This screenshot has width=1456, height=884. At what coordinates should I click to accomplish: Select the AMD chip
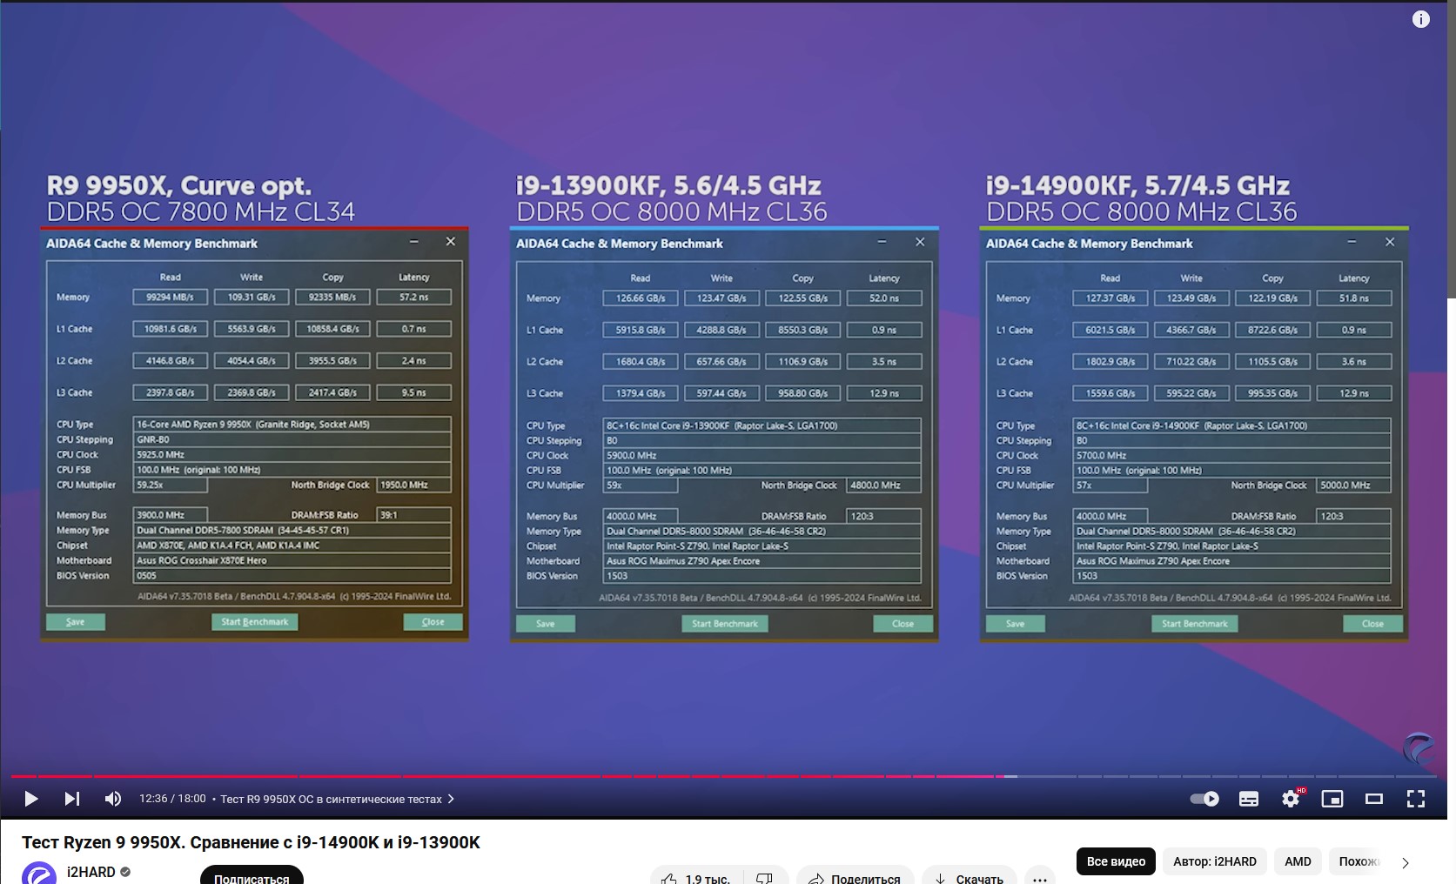1298,861
